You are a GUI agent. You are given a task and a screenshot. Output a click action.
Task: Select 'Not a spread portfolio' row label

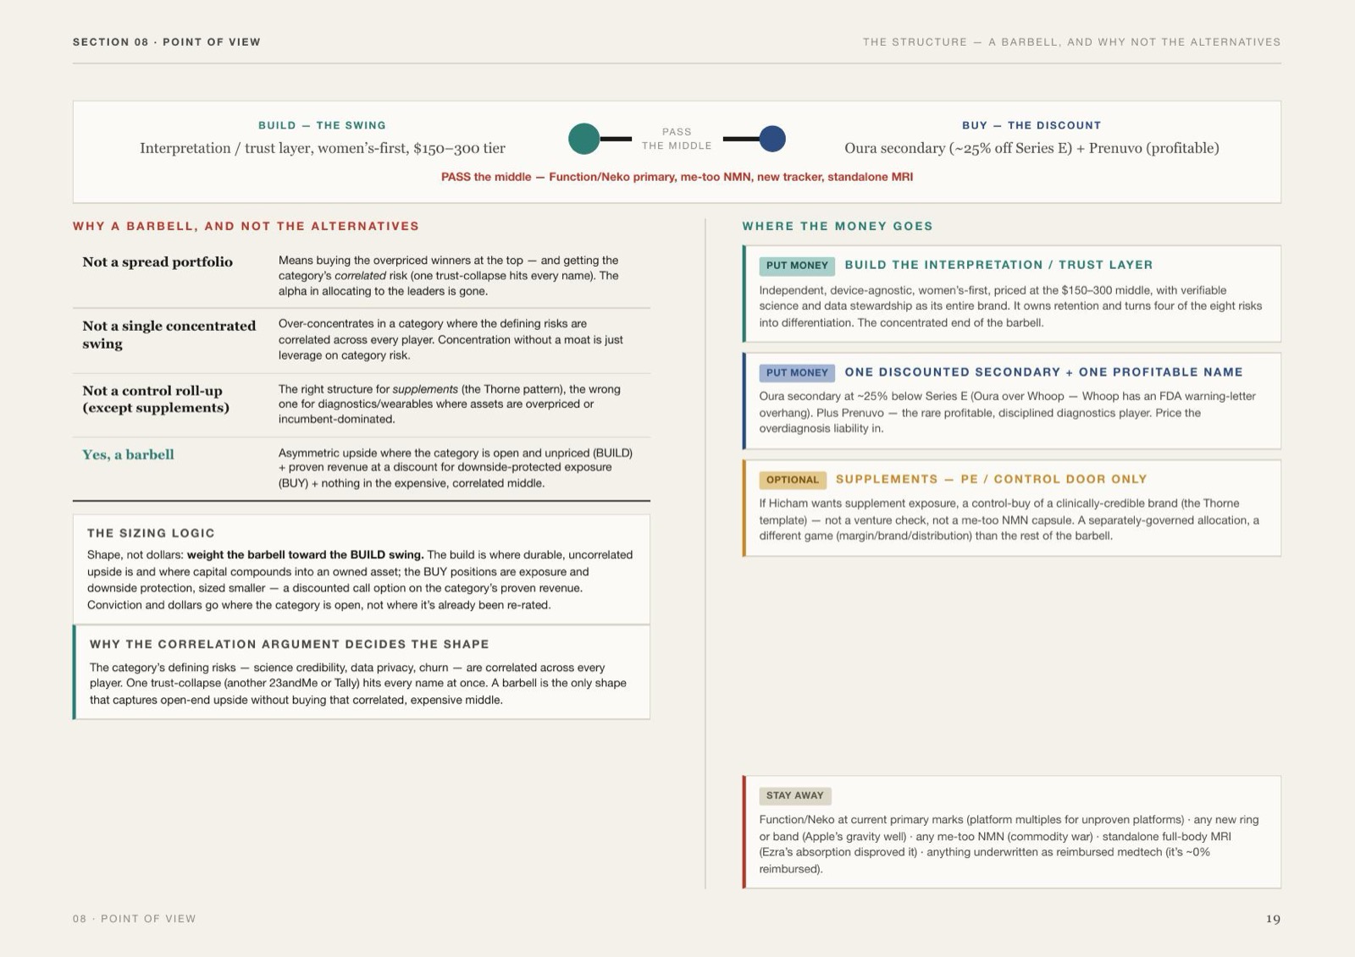[158, 261]
